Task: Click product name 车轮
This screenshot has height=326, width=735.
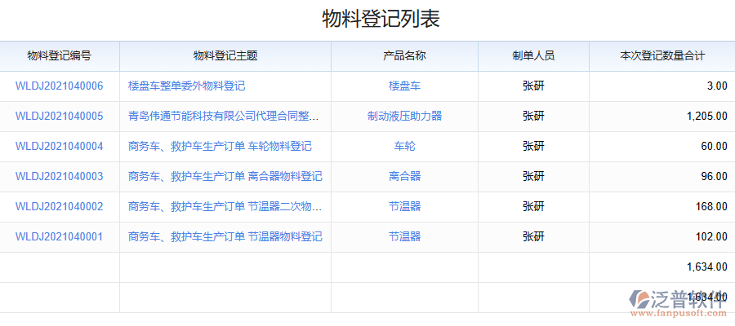Action: pos(404,147)
